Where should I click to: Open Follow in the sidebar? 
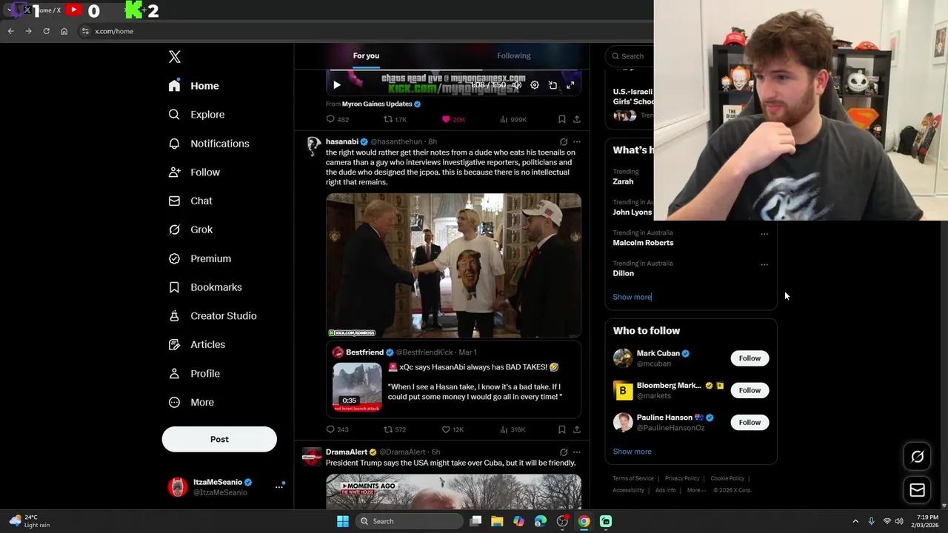tap(194, 172)
